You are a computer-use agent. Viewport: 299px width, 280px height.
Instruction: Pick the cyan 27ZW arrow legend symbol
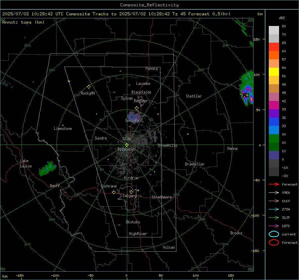pyautogui.click(x=274, y=209)
